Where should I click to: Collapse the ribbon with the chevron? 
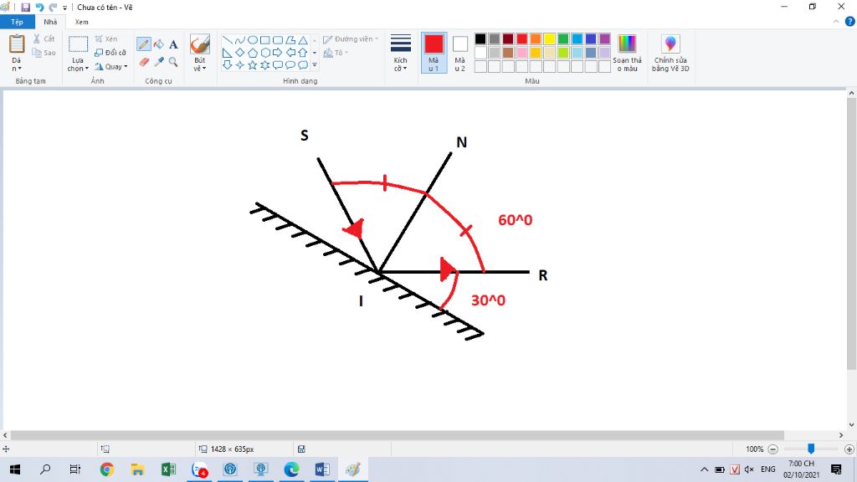(836, 22)
